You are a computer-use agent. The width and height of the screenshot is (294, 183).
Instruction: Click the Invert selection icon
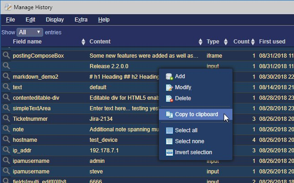coord(169,152)
